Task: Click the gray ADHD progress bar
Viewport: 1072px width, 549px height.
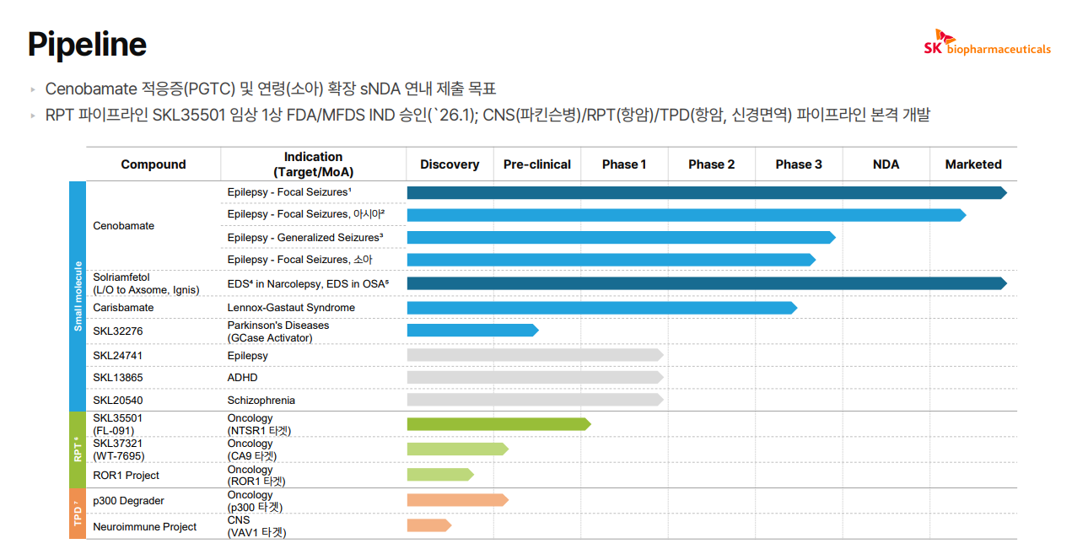Action: [534, 377]
